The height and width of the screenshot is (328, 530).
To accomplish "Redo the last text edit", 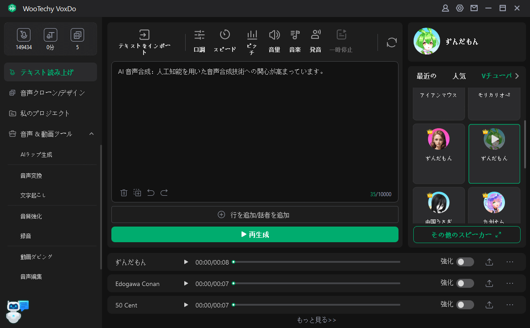I will tap(164, 193).
